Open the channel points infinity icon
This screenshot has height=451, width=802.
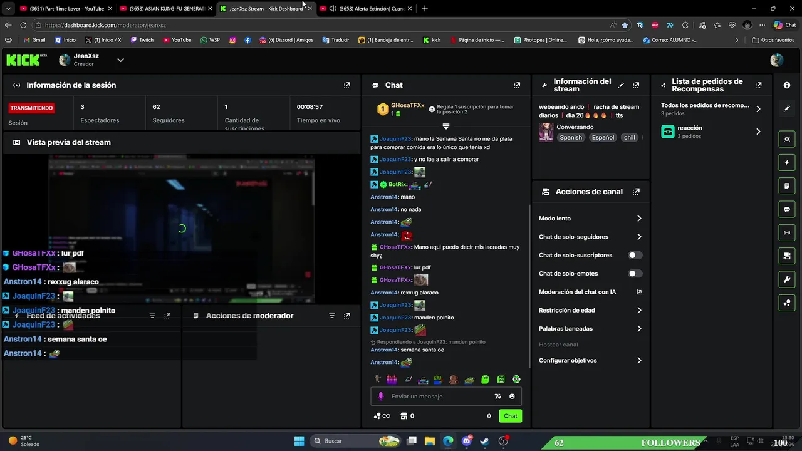pyautogui.click(x=382, y=416)
